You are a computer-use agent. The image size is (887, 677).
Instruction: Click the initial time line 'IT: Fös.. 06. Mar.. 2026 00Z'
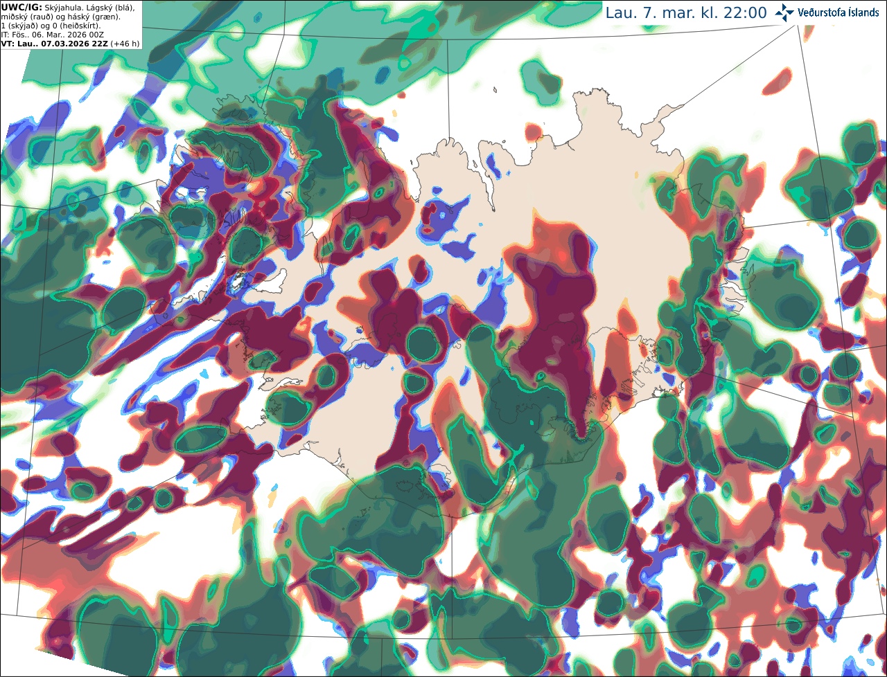(51, 34)
